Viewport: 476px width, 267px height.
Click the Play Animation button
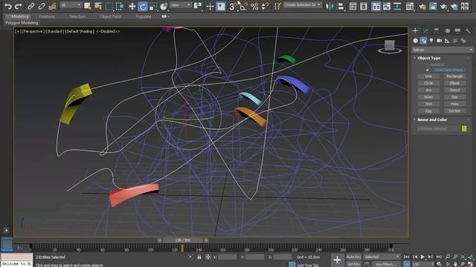point(422,257)
